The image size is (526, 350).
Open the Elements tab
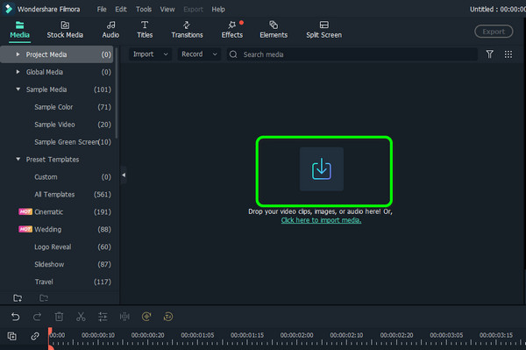[274, 30]
